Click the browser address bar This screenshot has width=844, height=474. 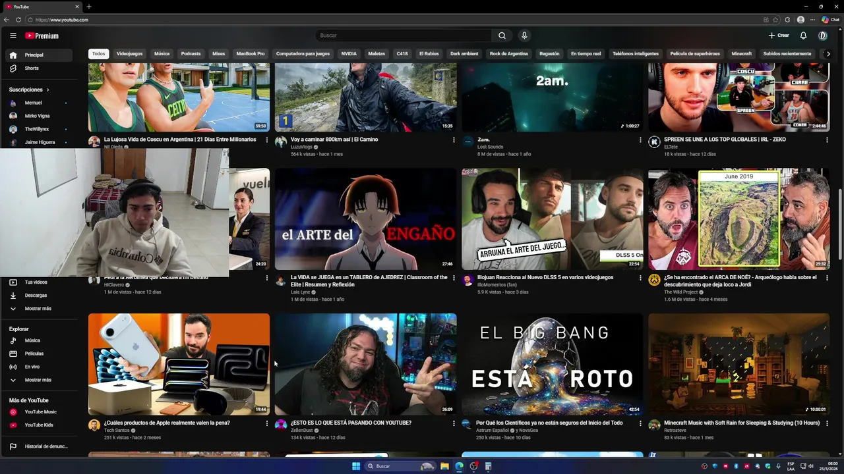point(396,20)
